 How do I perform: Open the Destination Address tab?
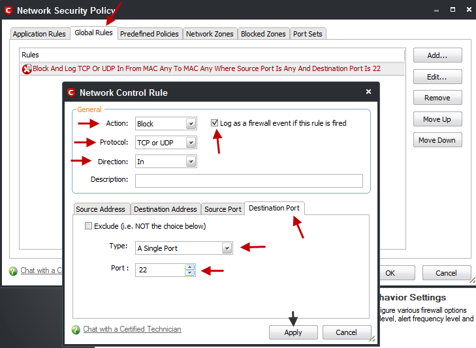click(x=165, y=209)
